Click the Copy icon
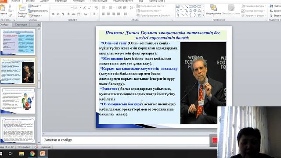The image size is (281, 158). point(10,11)
